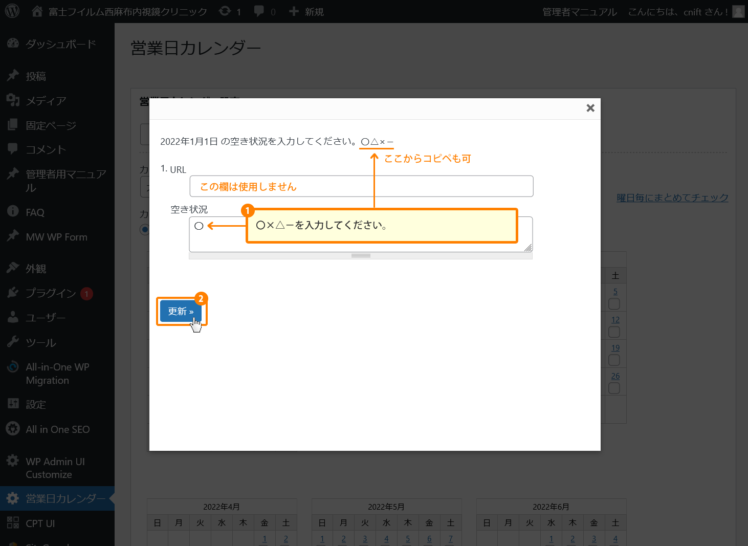The image size is (748, 546).
Task: Click the textarea resize grip bar
Action: coord(361,255)
